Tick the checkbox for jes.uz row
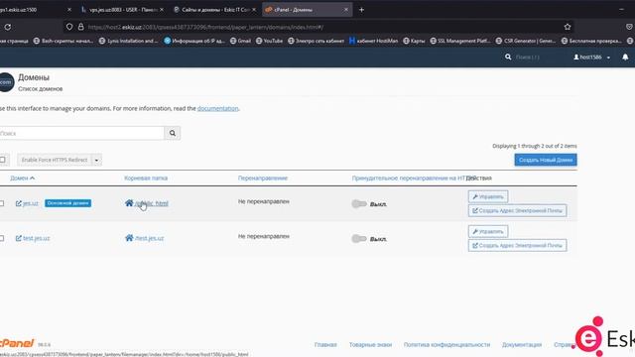Screen dimensions: 635x357 point(2,203)
